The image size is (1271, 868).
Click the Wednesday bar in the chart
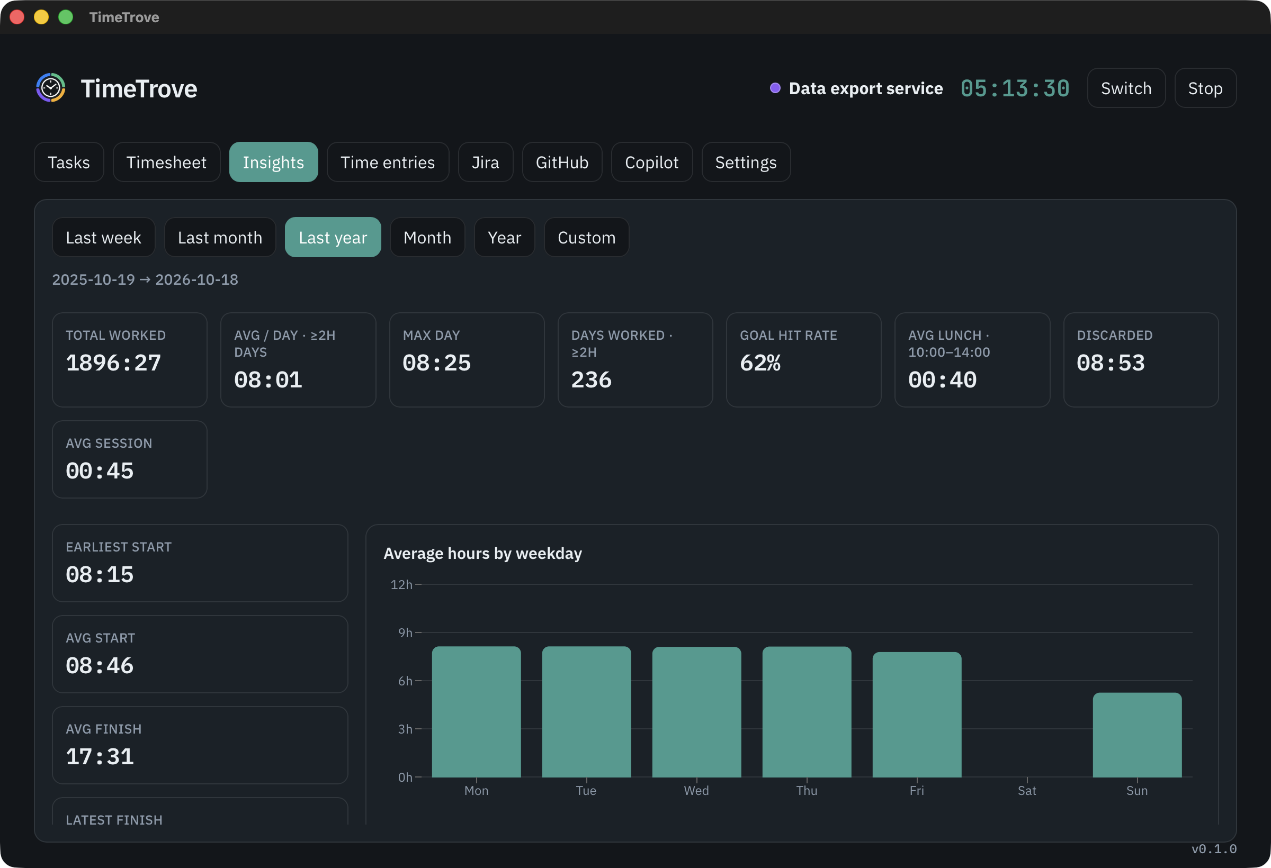697,712
